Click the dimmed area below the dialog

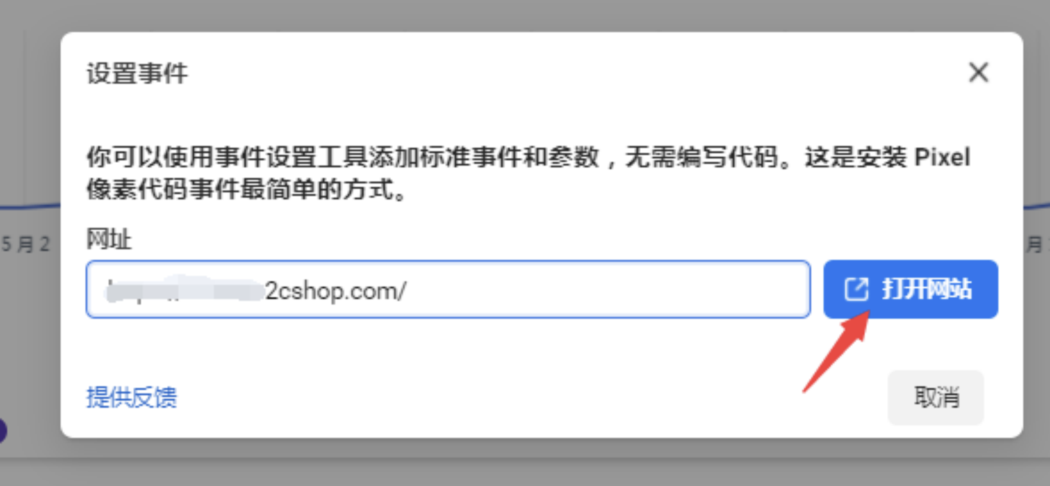[x=525, y=463]
